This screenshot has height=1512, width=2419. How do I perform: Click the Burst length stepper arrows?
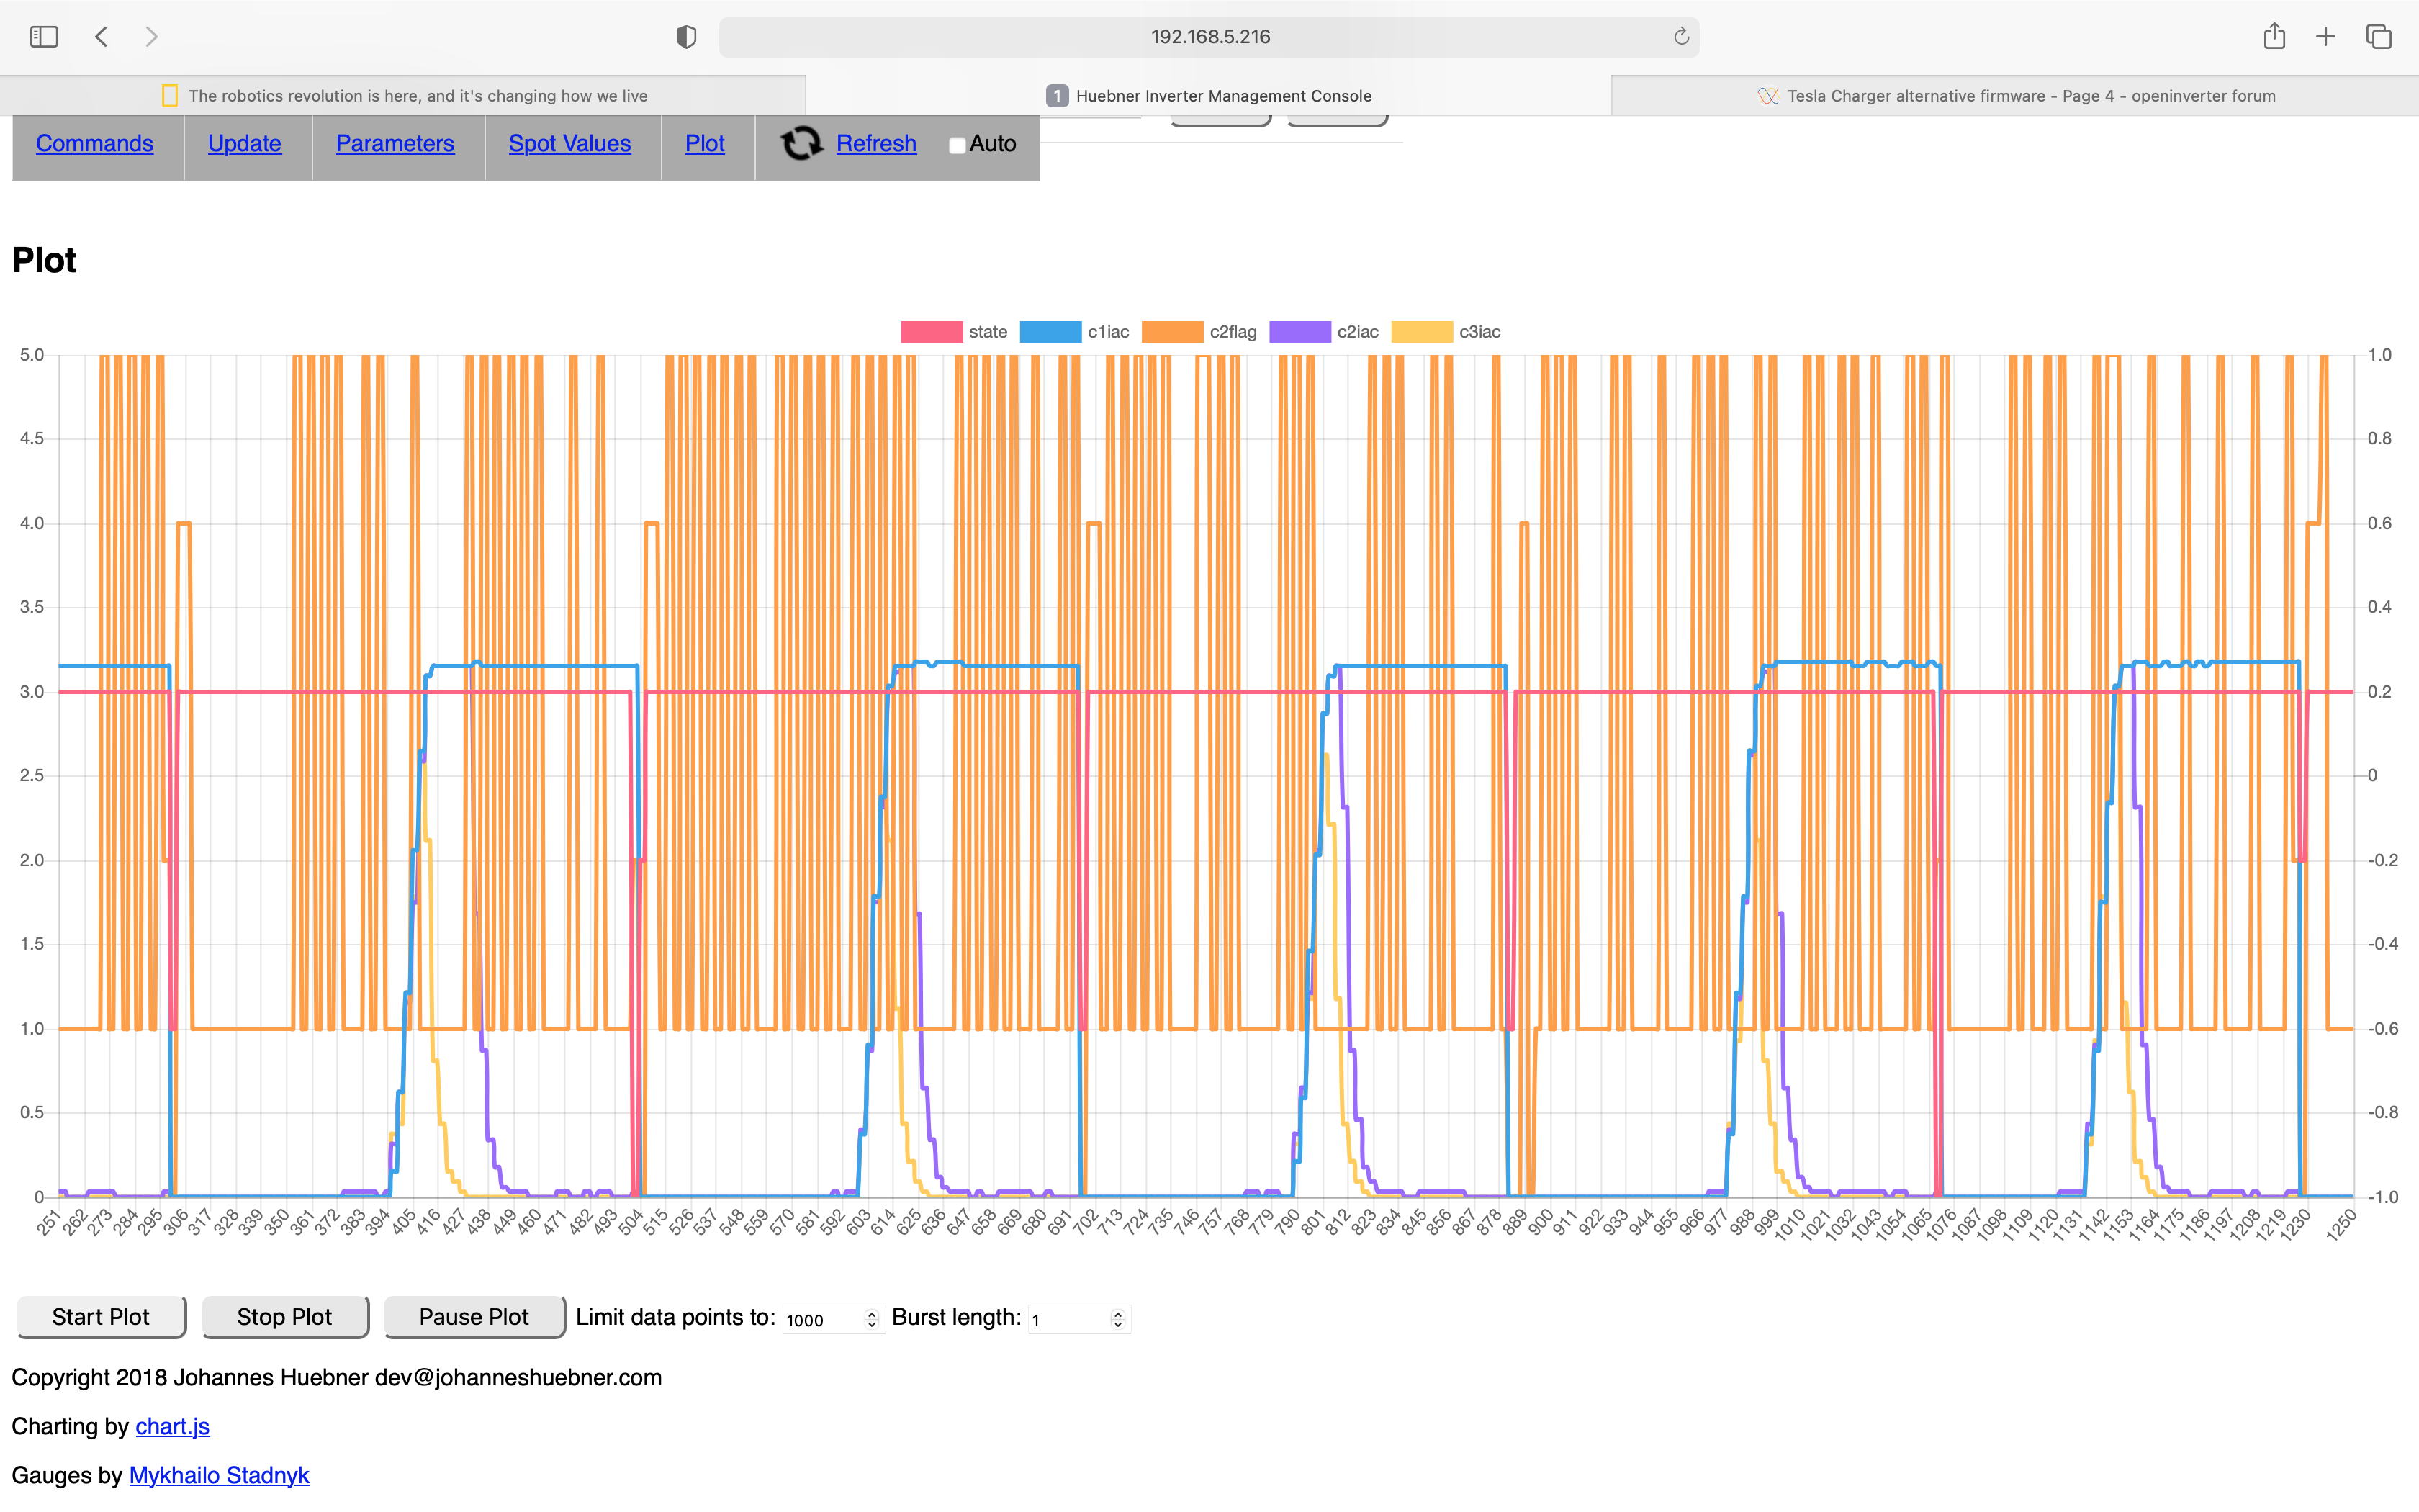[1117, 1319]
